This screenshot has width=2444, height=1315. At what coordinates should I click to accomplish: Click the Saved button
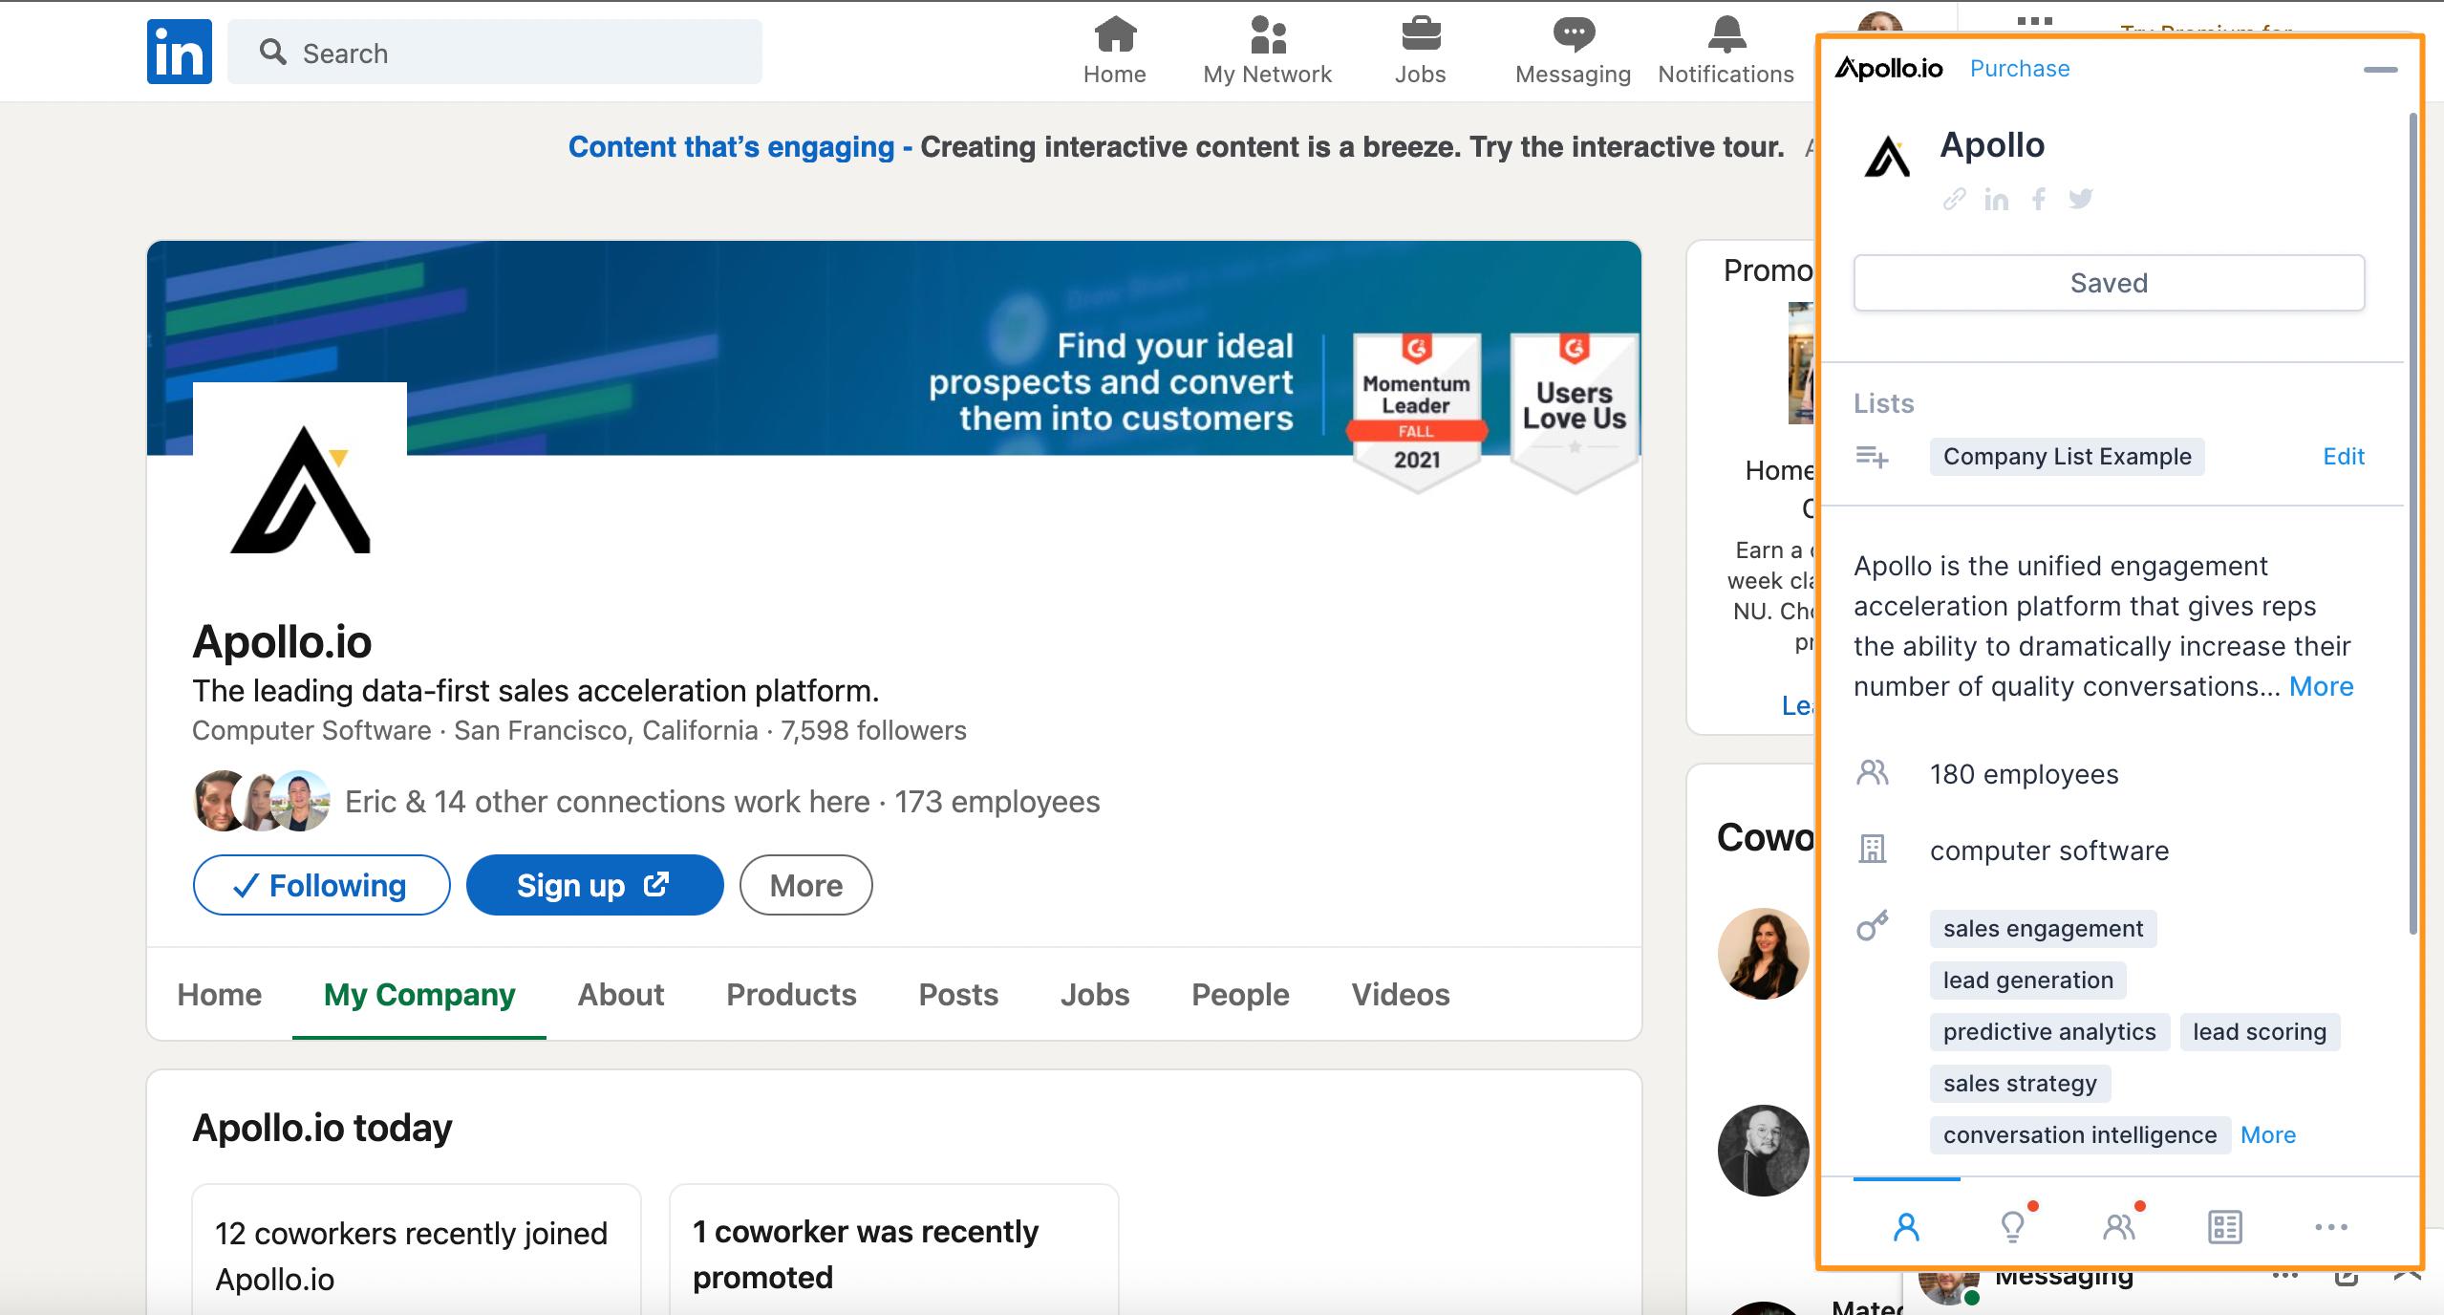click(2109, 283)
